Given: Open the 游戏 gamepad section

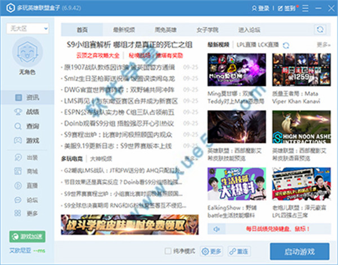Looking at the screenshot, I should pyautogui.click(x=27, y=140).
